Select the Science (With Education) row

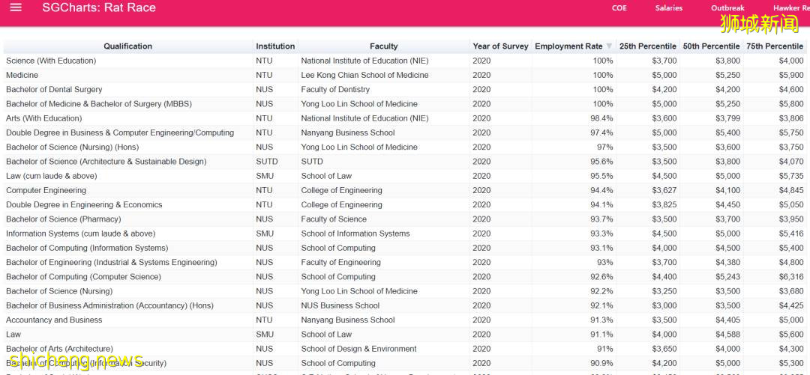click(51, 61)
